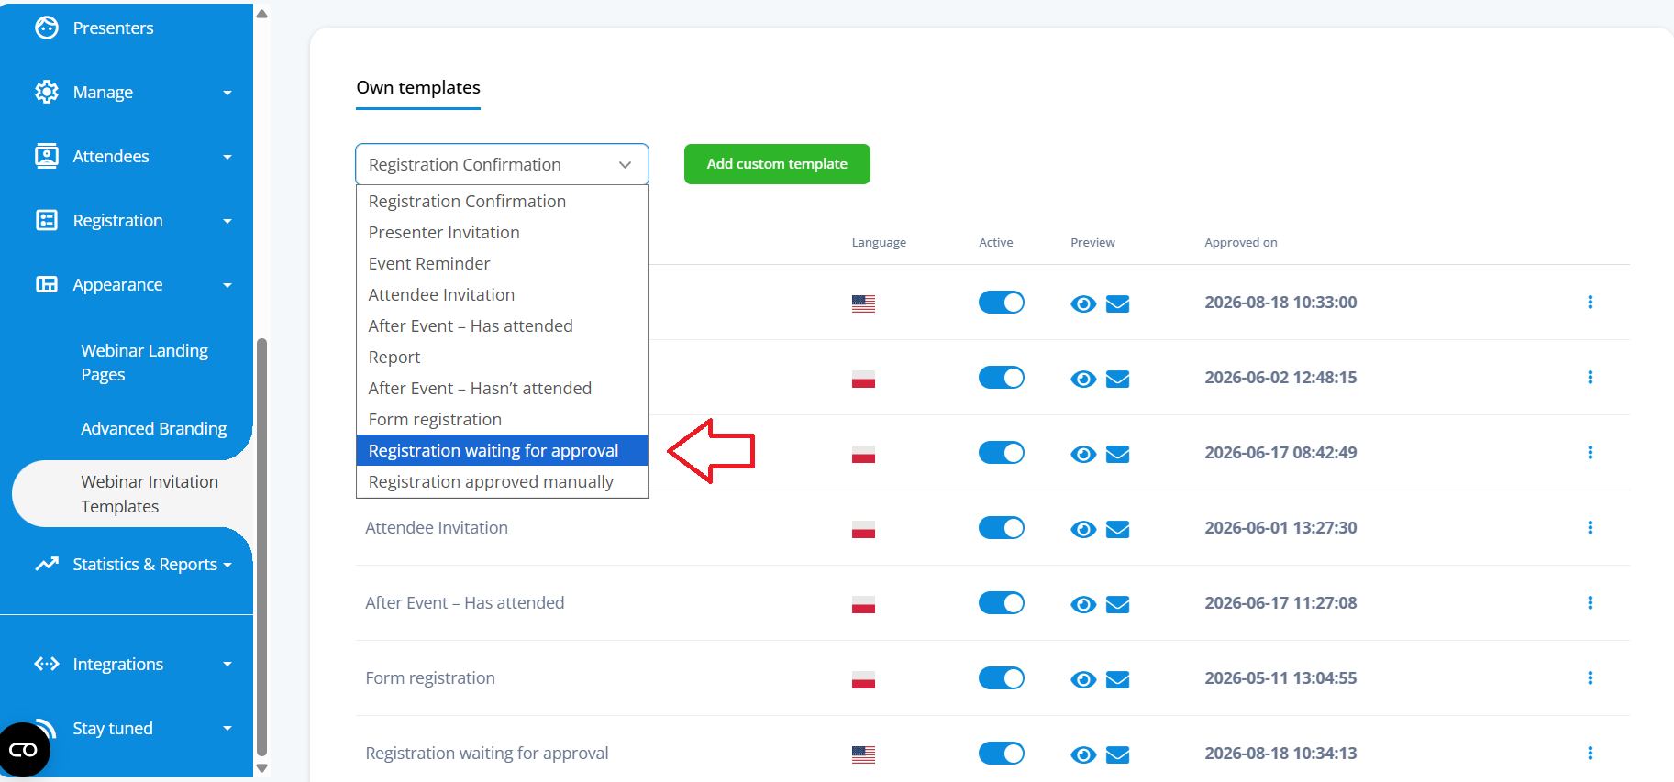The width and height of the screenshot is (1674, 782).
Task: Click the sidebar scrollbar thumb
Action: tap(261, 547)
